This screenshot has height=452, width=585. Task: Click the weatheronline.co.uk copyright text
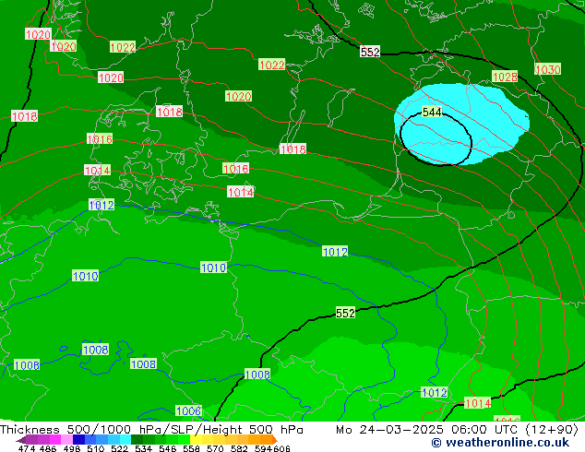click(x=500, y=443)
